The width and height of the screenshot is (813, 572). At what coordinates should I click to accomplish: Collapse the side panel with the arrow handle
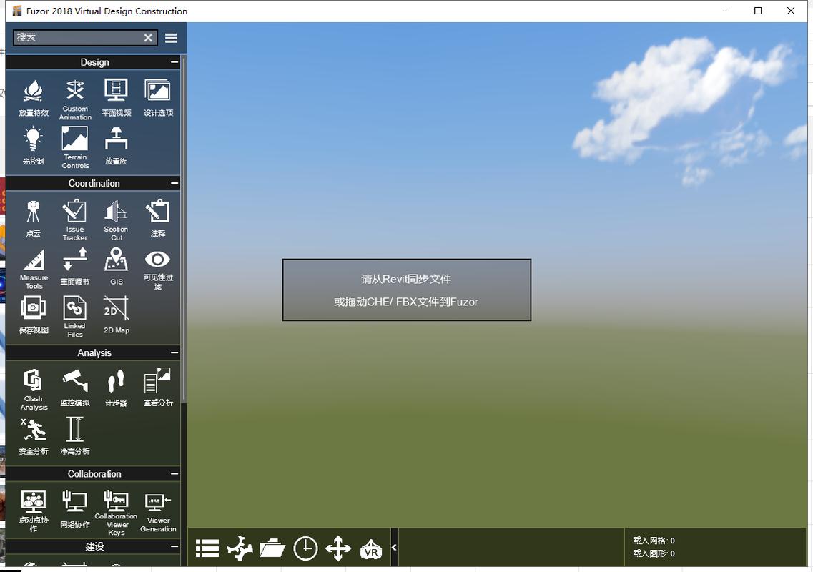(394, 547)
